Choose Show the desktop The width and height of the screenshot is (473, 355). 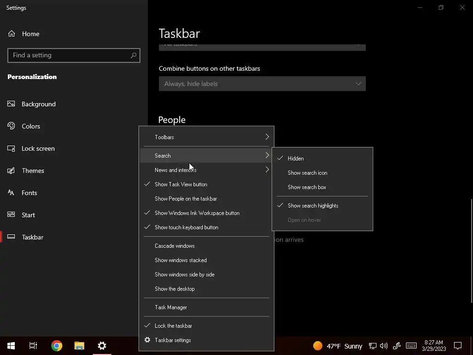click(x=206, y=289)
